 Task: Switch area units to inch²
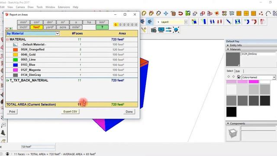coord(23,27)
